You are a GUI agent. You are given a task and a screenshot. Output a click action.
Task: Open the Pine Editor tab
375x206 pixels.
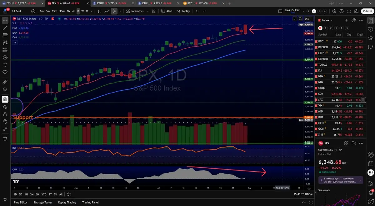pos(21,202)
